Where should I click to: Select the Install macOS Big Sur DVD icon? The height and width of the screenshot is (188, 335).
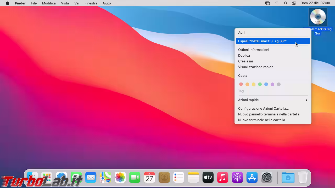tap(318, 17)
